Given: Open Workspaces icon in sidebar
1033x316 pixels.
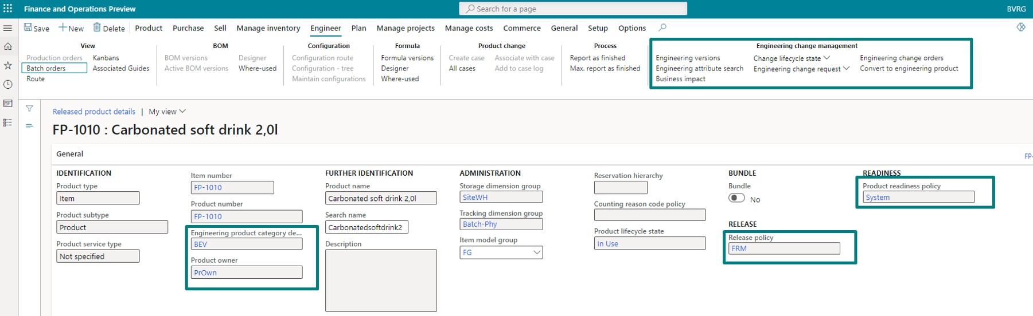Looking at the screenshot, I should pyautogui.click(x=8, y=104).
